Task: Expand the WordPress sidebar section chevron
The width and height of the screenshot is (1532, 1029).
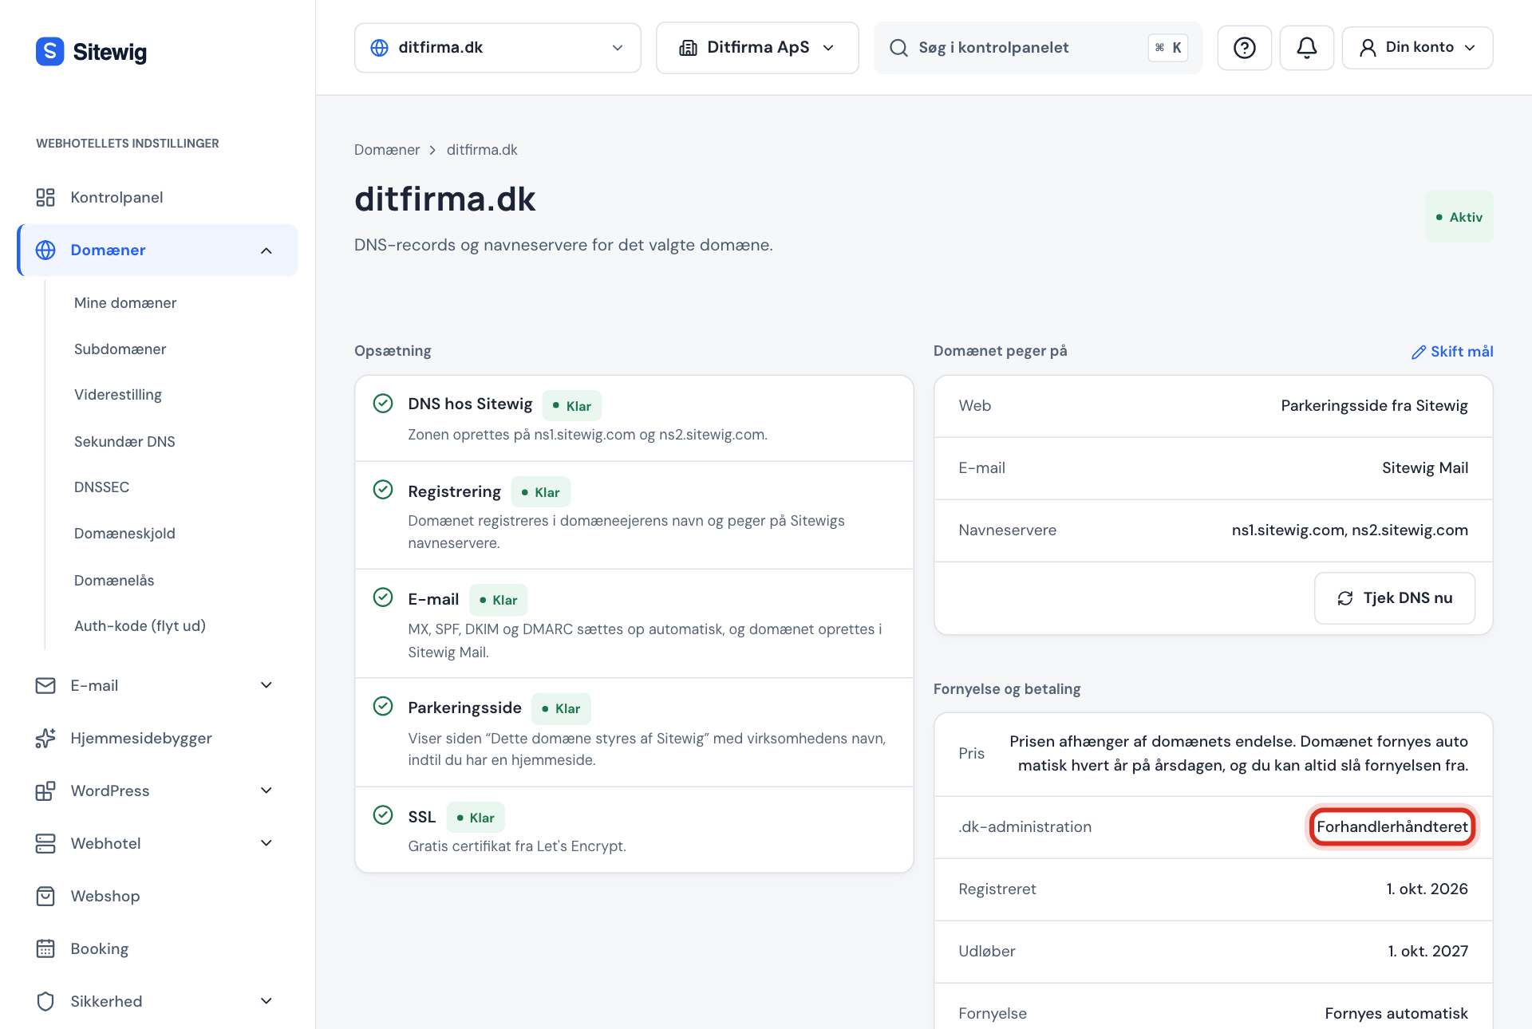Action: [267, 790]
